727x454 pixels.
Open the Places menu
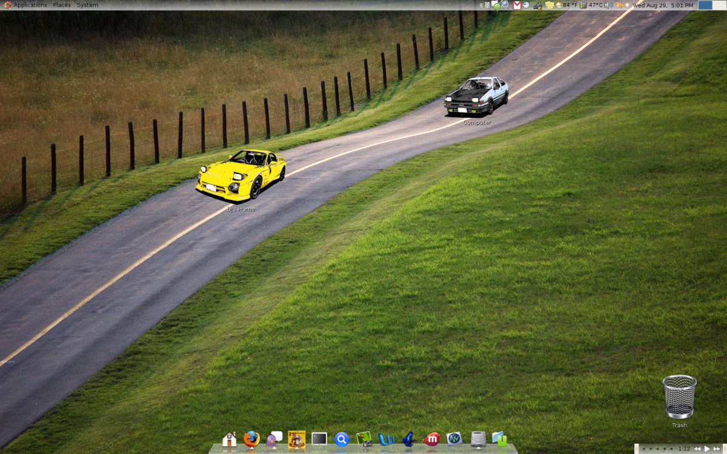coord(62,5)
